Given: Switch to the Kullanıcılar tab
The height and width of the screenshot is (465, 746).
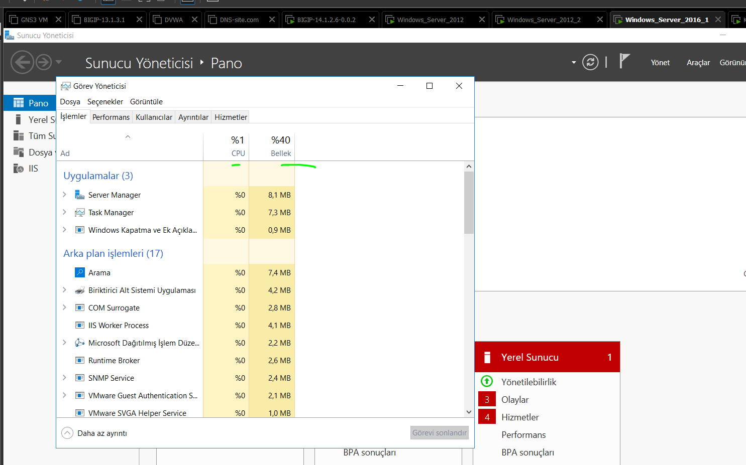Looking at the screenshot, I should 154,117.
